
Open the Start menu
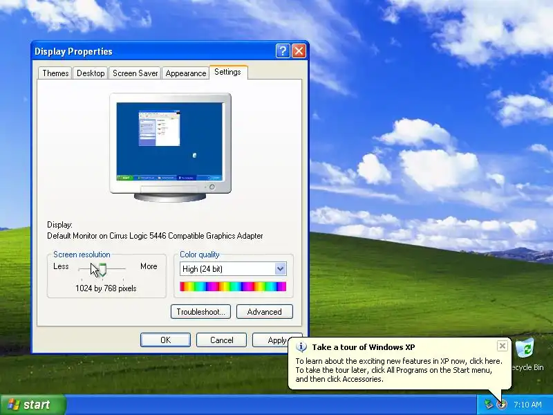(32, 405)
